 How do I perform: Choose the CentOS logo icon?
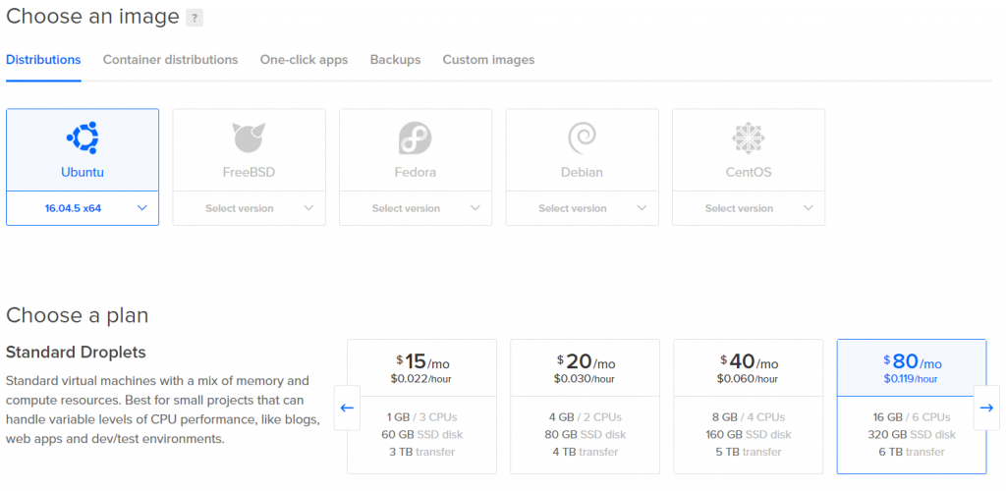748,137
